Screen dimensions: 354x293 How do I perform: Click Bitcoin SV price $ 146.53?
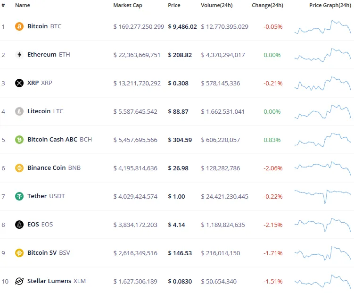[x=180, y=253]
